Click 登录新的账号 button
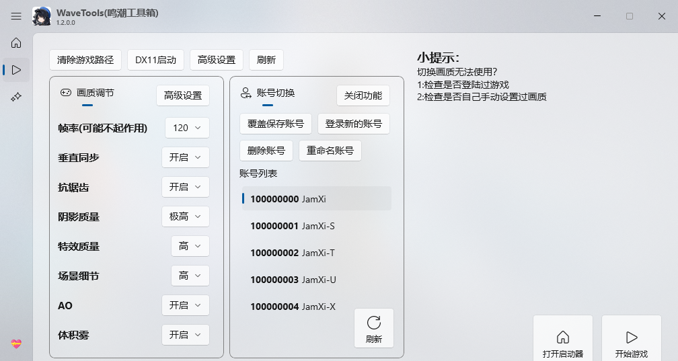Image resolution: width=678 pixels, height=361 pixels. click(x=354, y=124)
